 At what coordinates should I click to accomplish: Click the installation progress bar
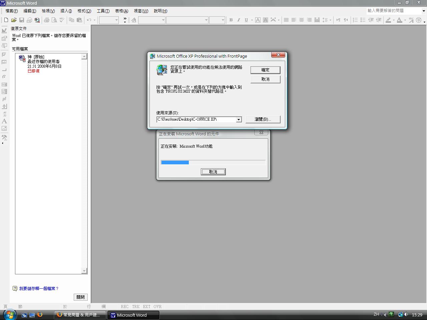[213, 162]
